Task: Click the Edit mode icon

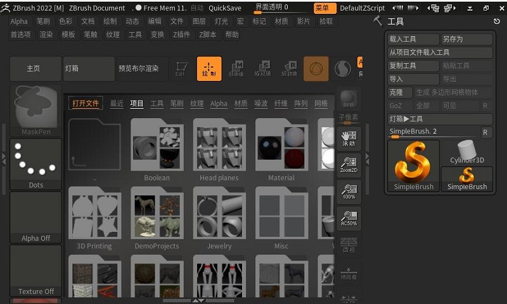Action: click(181, 68)
